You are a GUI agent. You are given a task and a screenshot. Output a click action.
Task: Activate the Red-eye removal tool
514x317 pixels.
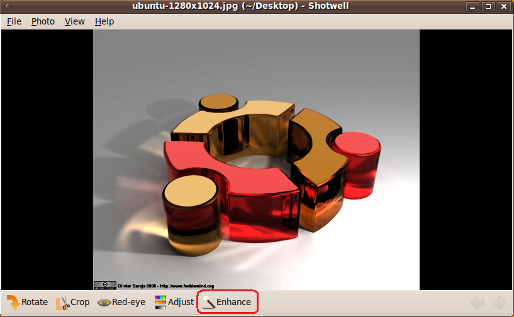click(x=104, y=303)
